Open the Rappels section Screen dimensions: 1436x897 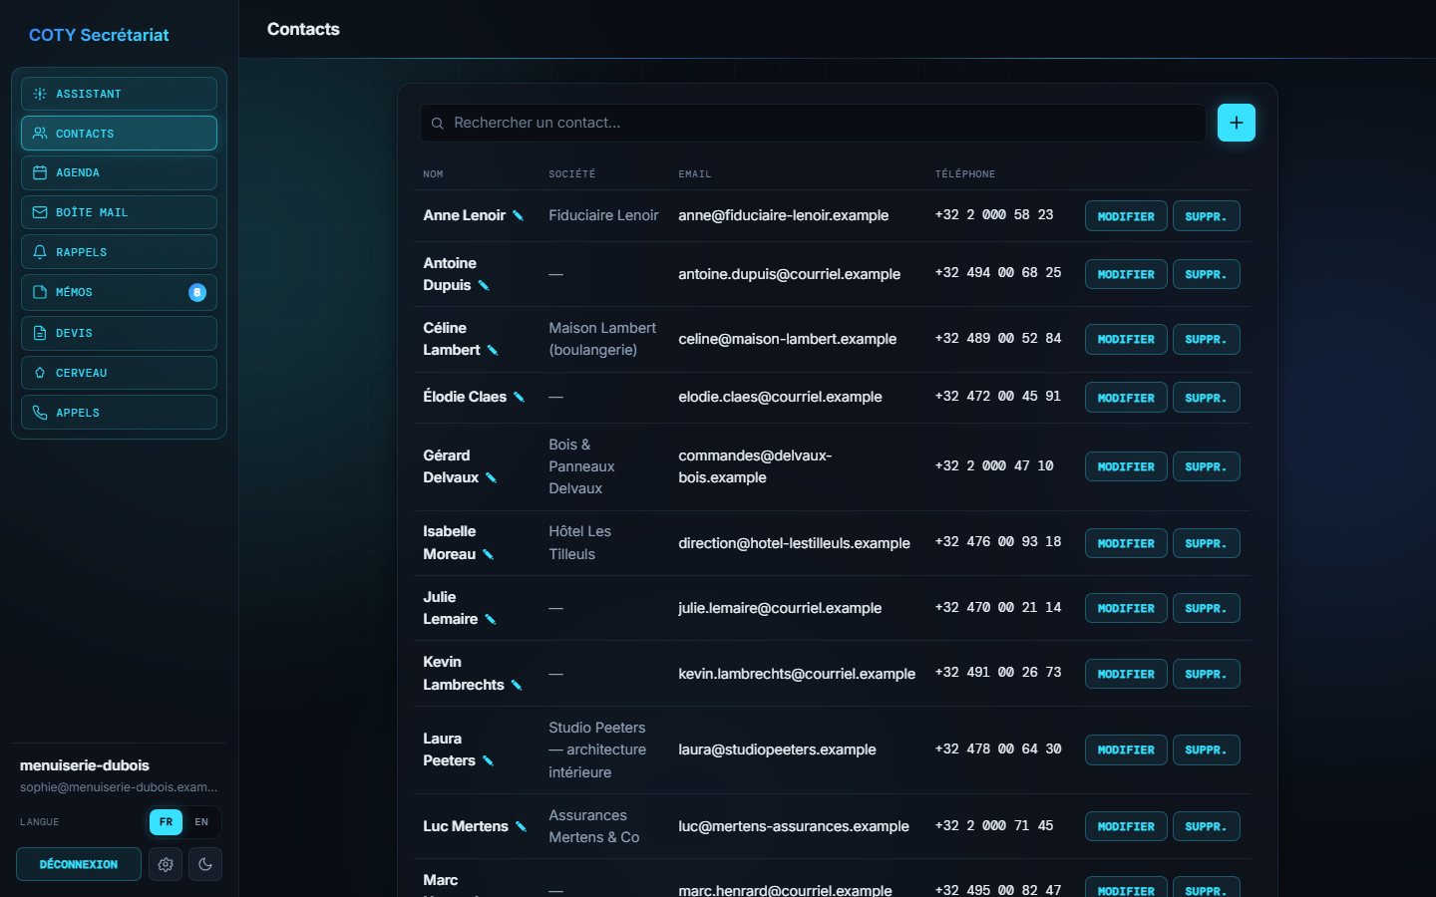(119, 252)
